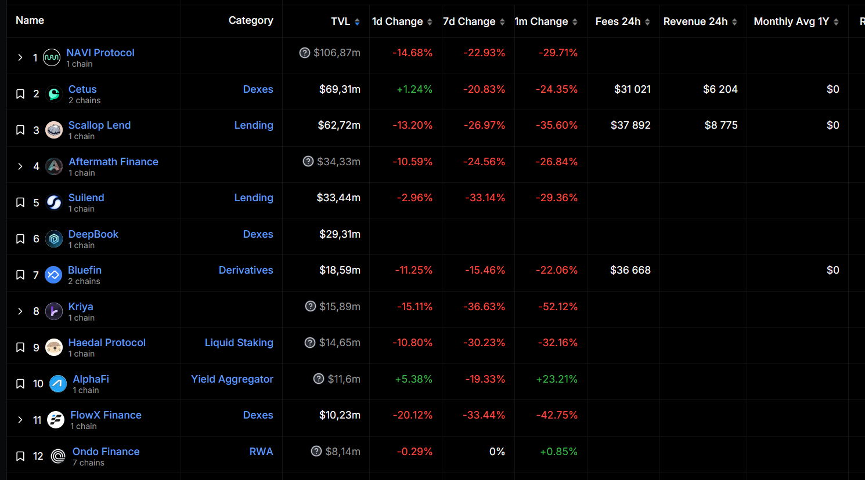
Task: Bookmark the Suilend protocol
Action: (20, 202)
